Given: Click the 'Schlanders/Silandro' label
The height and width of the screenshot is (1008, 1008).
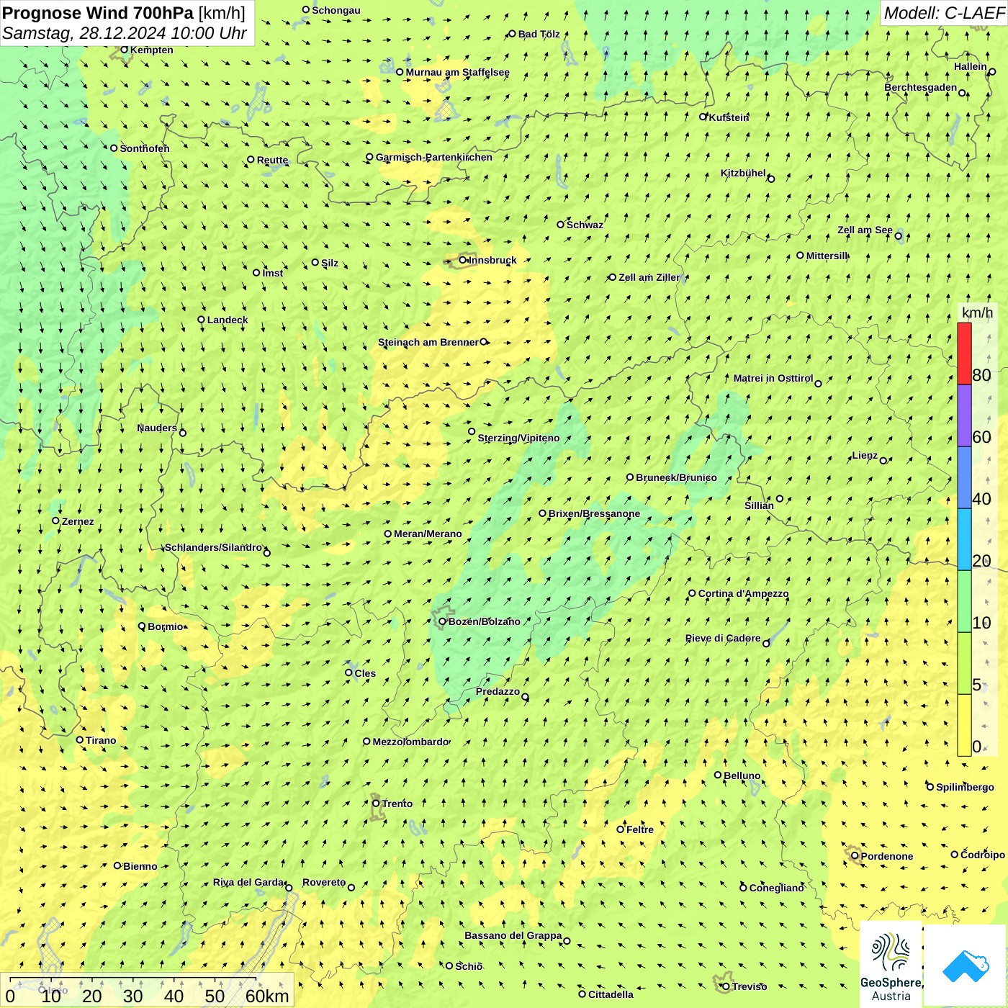Looking at the screenshot, I should click(214, 547).
